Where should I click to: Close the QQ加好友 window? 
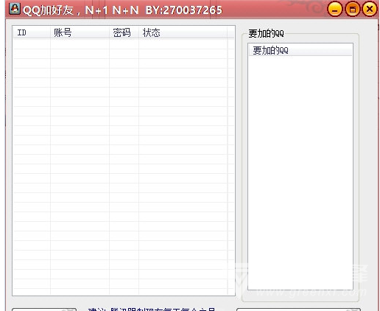pos(370,10)
